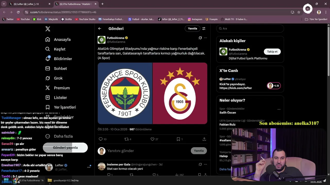Click the X logo in sidebar
The height and width of the screenshot is (185, 330).
pos(48,29)
